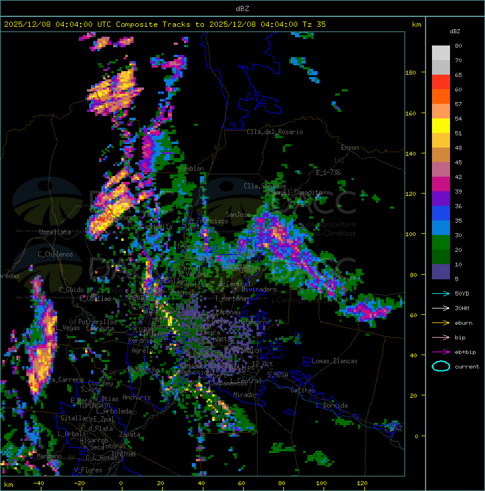The height and width of the screenshot is (491, 485).
Task: Click the cyan 'current' ellipse icon
Action: (441, 366)
